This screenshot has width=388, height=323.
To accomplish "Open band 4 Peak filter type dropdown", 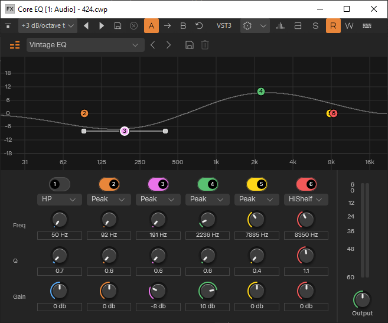I will [x=208, y=199].
